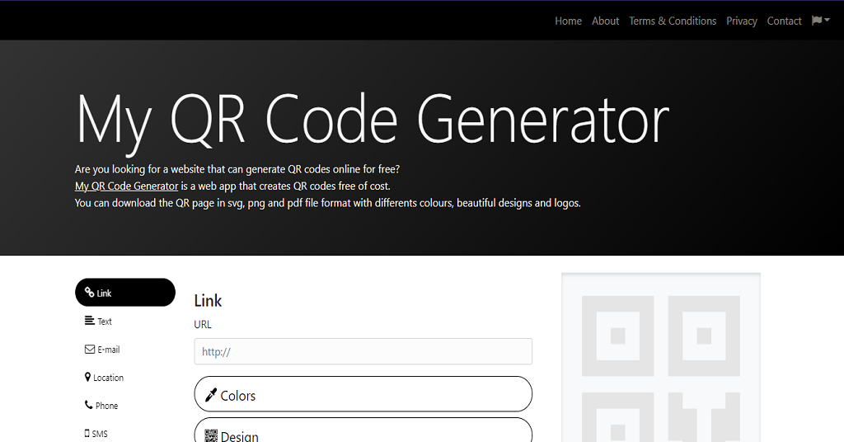The height and width of the screenshot is (442, 844).
Task: Open the language flag dropdown
Action: (x=820, y=21)
